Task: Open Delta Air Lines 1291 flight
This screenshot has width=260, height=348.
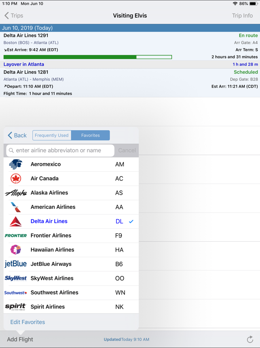Action: click(130, 46)
